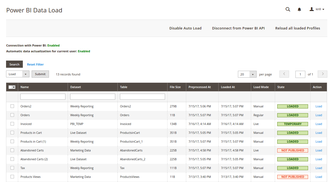332x182 pixels.
Task: Click the Load link for Orders2
Action: pyautogui.click(x=319, y=106)
